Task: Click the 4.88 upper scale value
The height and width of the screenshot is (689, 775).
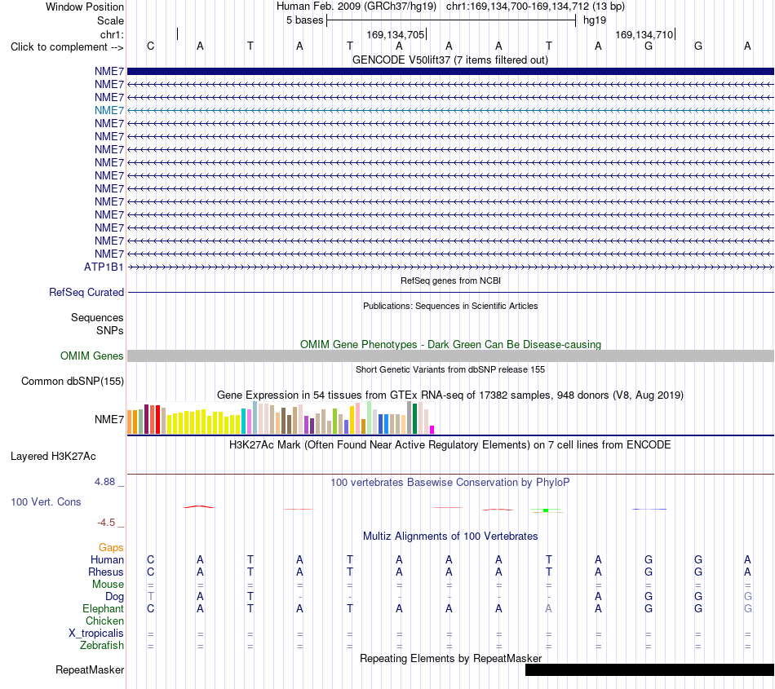Action: coord(104,482)
